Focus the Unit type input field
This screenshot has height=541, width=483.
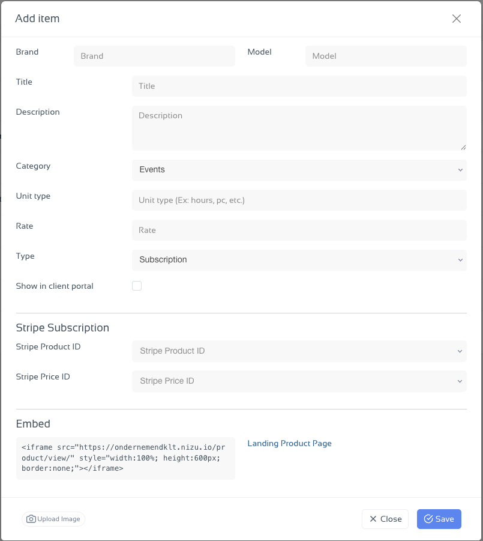(x=299, y=200)
